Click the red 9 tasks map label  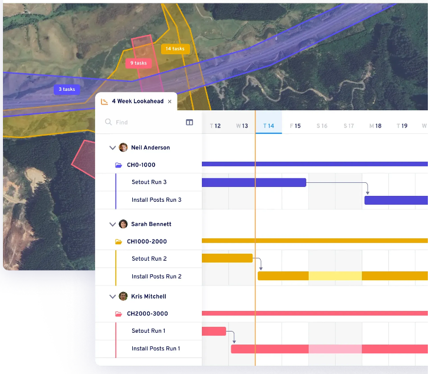[139, 63]
